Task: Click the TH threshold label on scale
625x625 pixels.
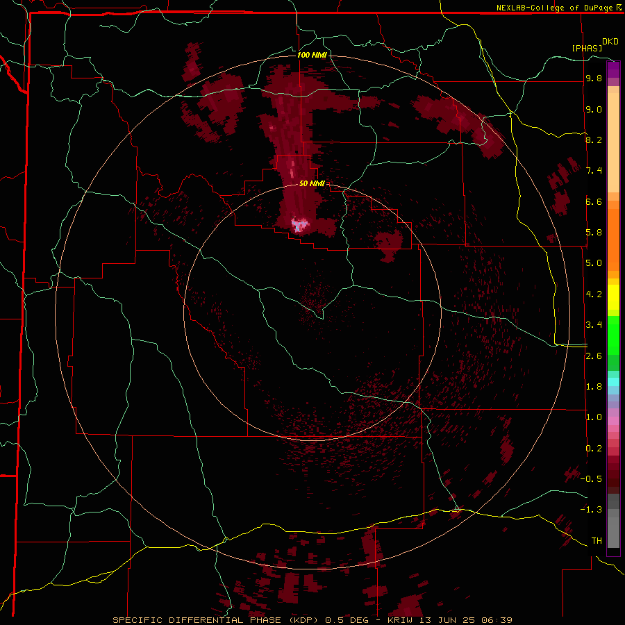Action: (597, 541)
